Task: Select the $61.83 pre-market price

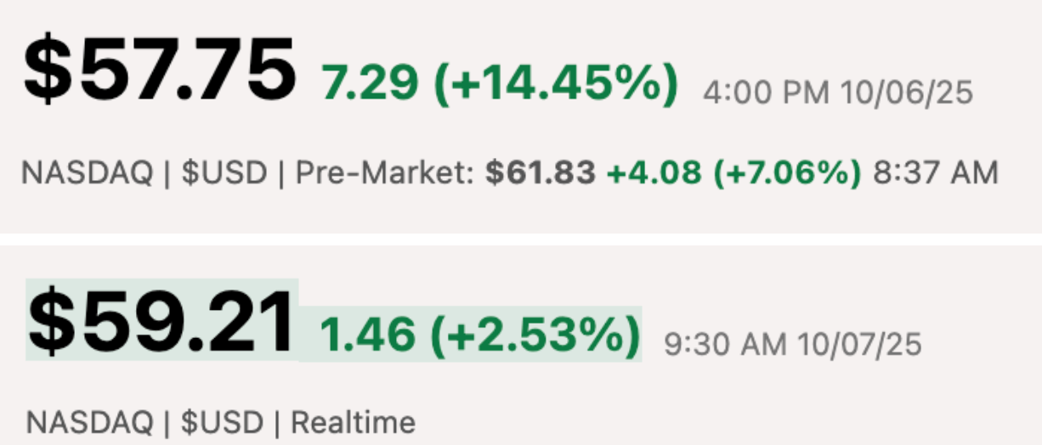Action: [x=540, y=173]
